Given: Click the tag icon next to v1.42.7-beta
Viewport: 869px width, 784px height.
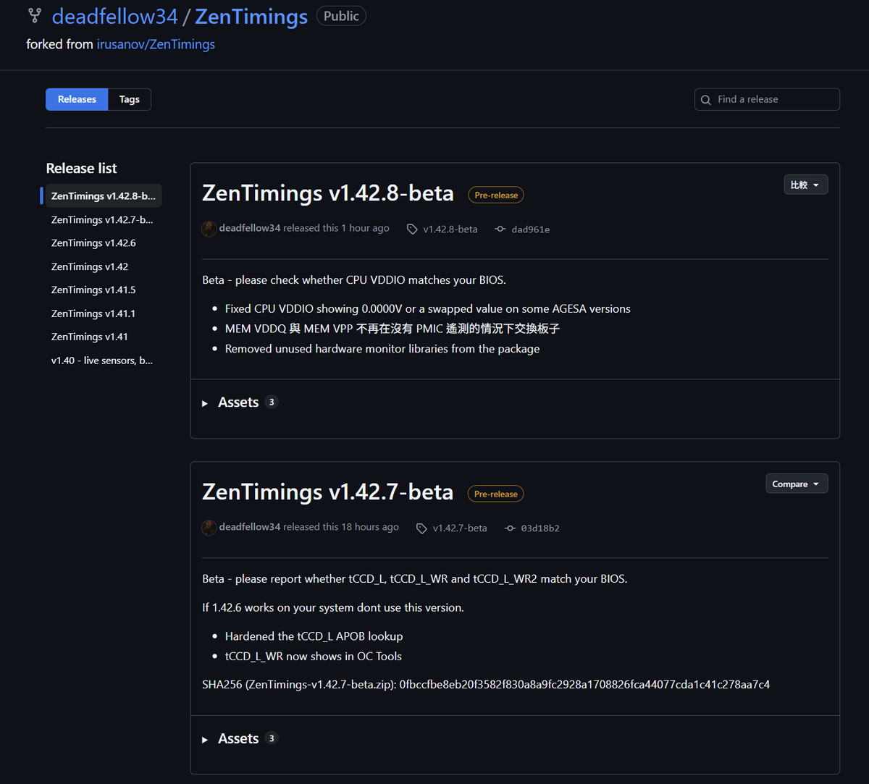Looking at the screenshot, I should (x=421, y=528).
